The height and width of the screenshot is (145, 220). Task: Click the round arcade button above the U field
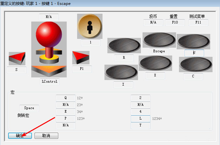coord(194,41)
